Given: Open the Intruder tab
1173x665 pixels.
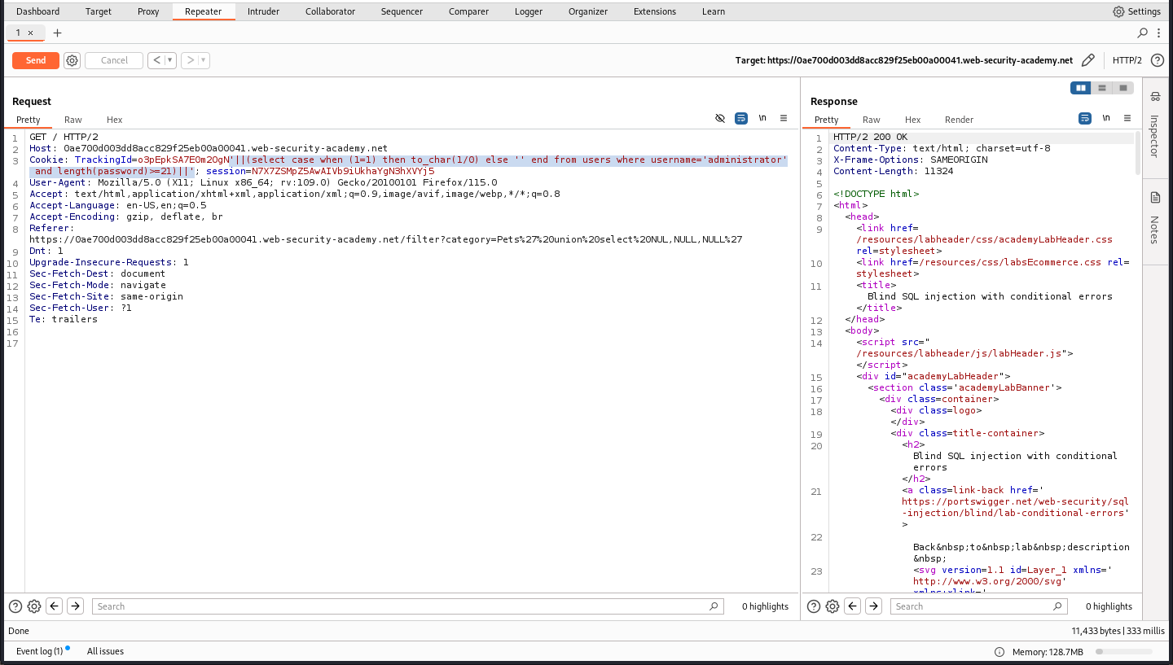Looking at the screenshot, I should click(x=263, y=11).
